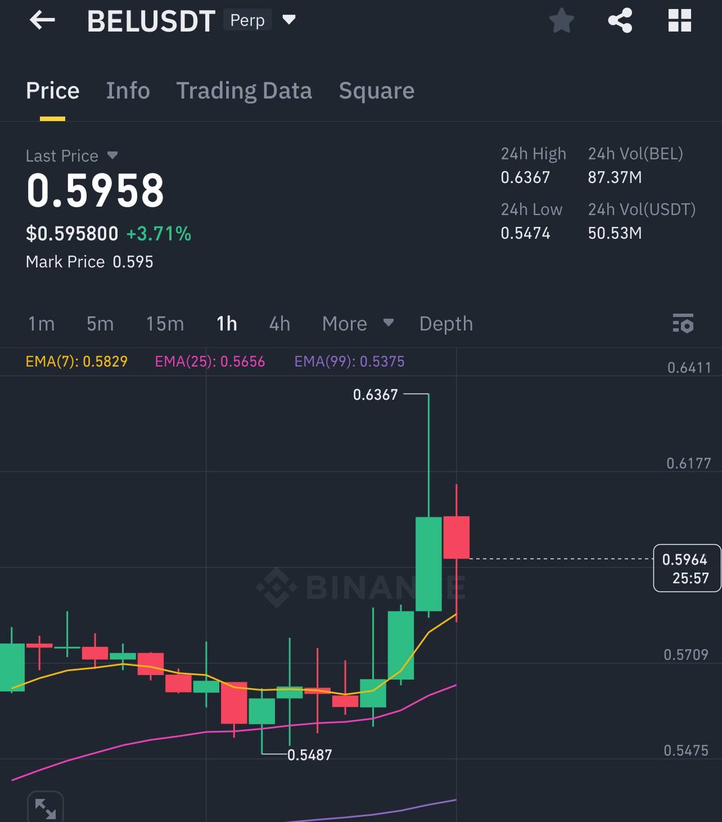Open the Trading Data tab
Viewport: 722px width, 822px height.
[244, 91]
